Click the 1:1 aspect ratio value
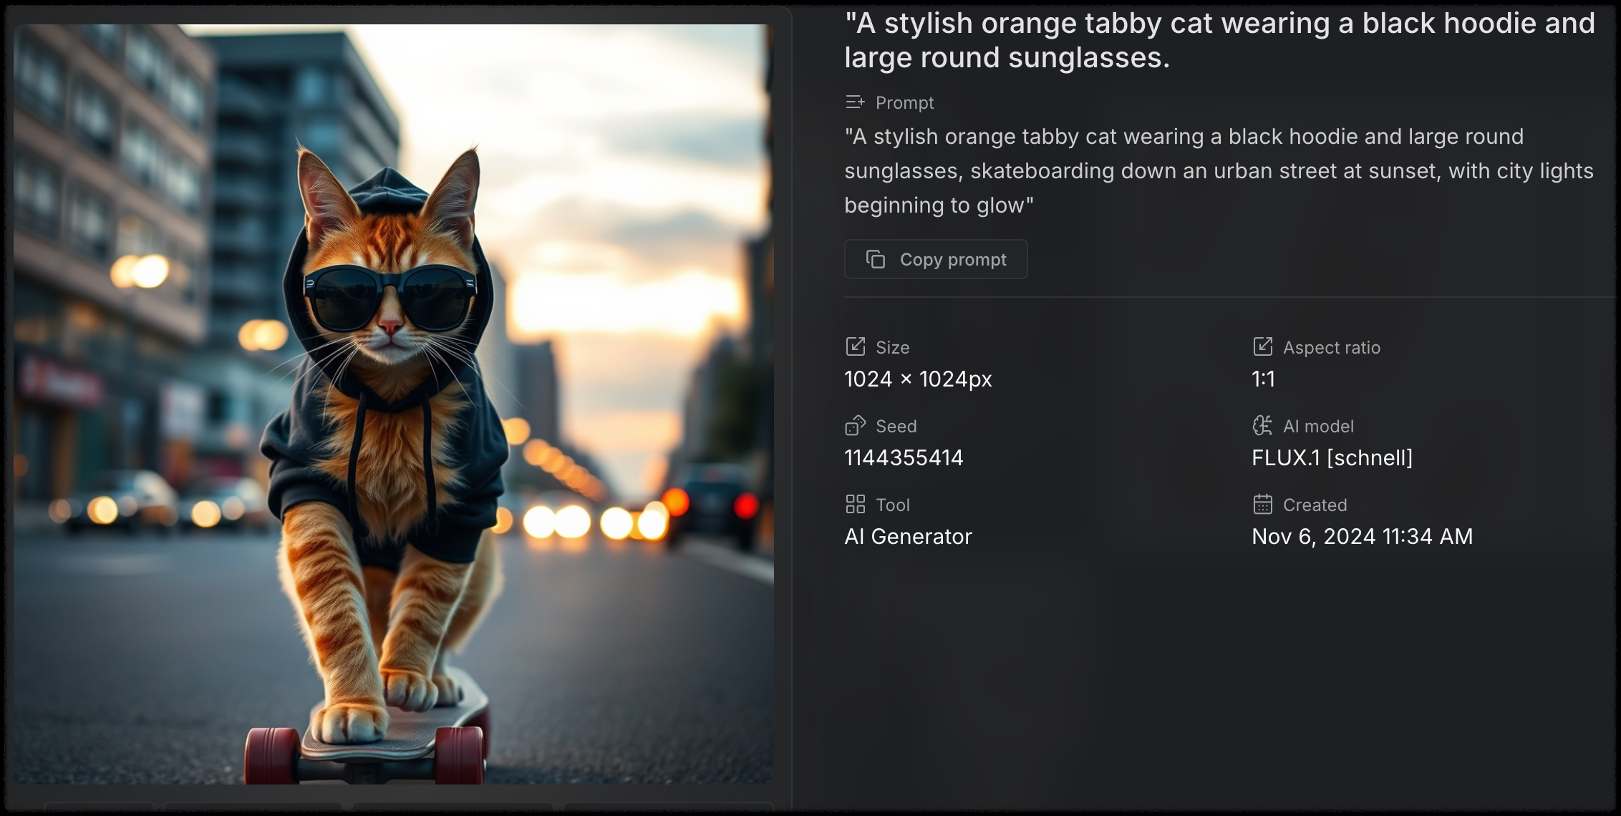 pos(1263,379)
